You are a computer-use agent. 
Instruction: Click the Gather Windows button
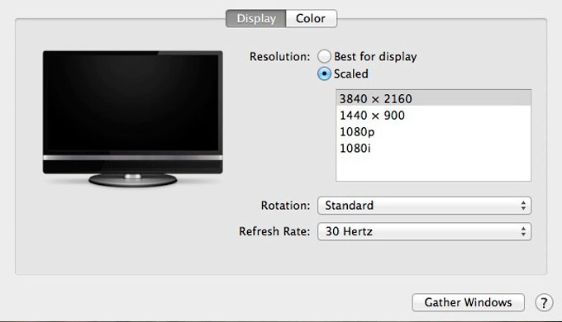(x=468, y=302)
